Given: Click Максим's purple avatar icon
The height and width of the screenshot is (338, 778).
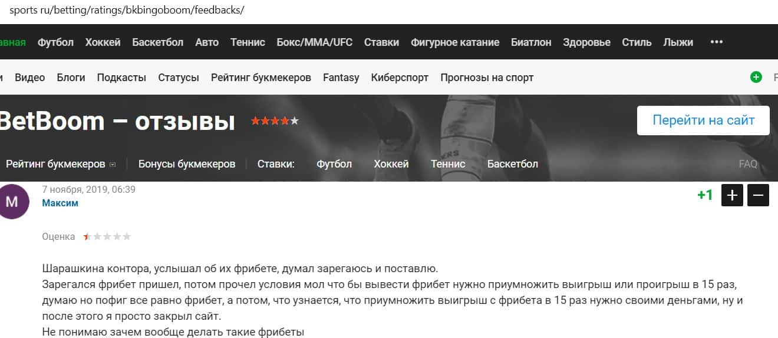Looking at the screenshot, I should click(11, 202).
